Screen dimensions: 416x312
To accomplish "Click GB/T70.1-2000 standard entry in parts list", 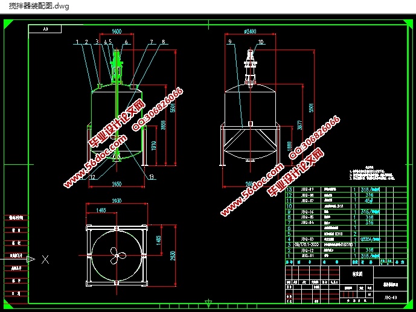I will pos(306,244).
